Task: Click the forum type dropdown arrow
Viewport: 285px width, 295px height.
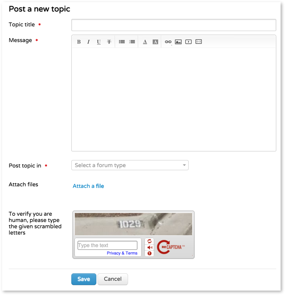Action: click(x=184, y=165)
